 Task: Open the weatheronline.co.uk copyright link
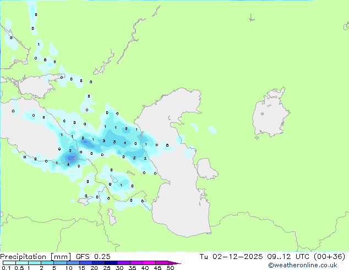pyautogui.click(x=303, y=265)
